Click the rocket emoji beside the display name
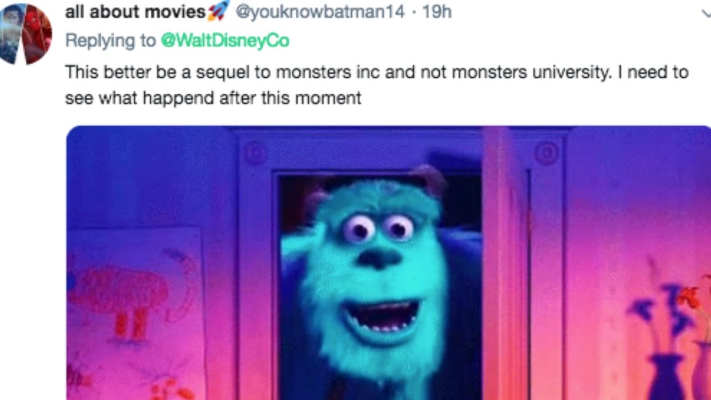 coord(218,11)
